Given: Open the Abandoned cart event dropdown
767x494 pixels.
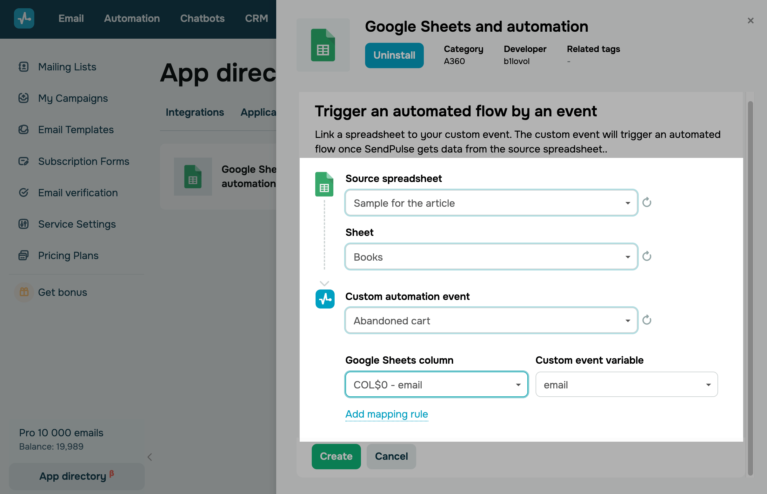Looking at the screenshot, I should pyautogui.click(x=491, y=321).
